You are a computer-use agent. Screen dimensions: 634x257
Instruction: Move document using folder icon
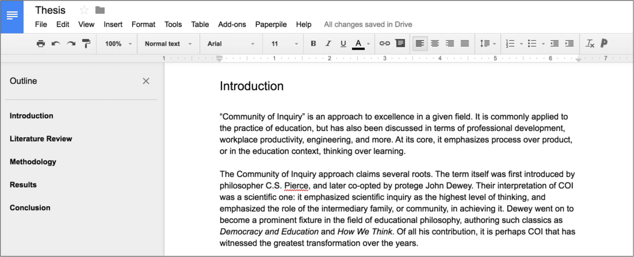coord(100,10)
